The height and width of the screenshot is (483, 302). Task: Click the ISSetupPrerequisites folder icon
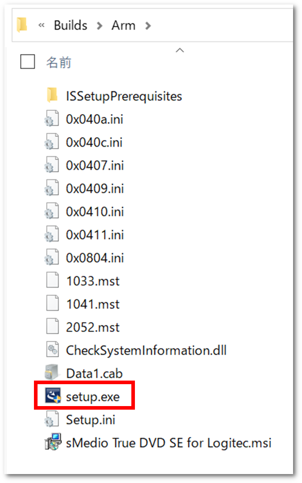click(53, 95)
